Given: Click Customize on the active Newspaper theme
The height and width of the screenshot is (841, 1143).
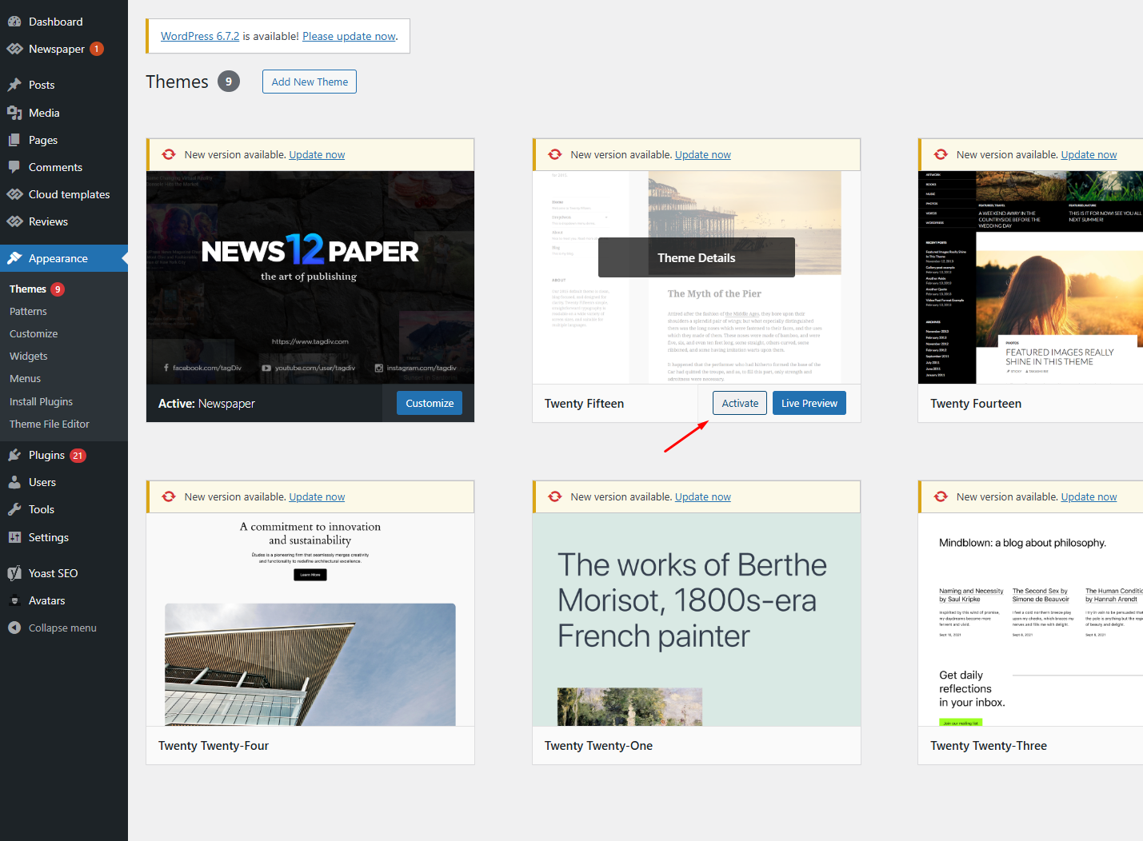Looking at the screenshot, I should click(x=430, y=403).
